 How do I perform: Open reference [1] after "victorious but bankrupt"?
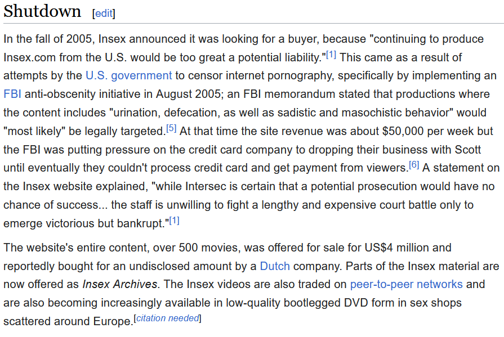[x=174, y=220]
